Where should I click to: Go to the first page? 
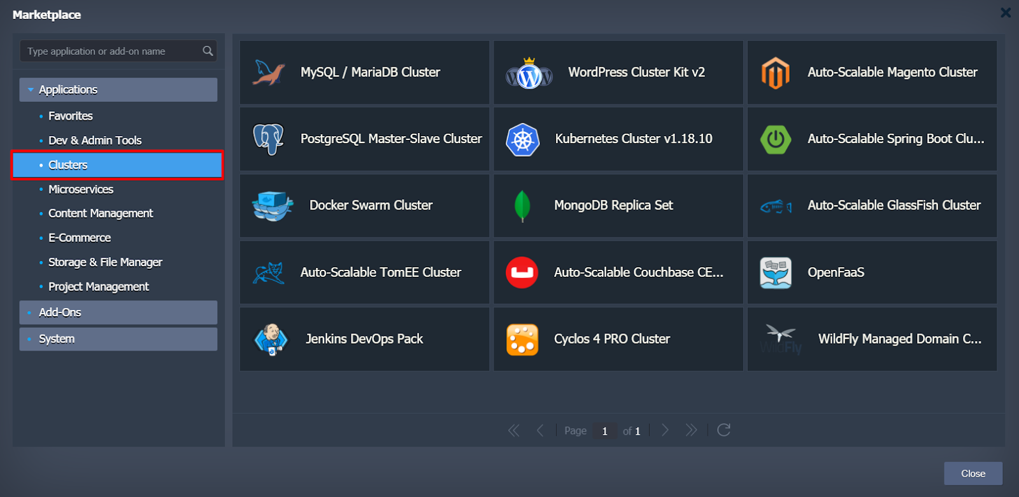pyautogui.click(x=514, y=431)
